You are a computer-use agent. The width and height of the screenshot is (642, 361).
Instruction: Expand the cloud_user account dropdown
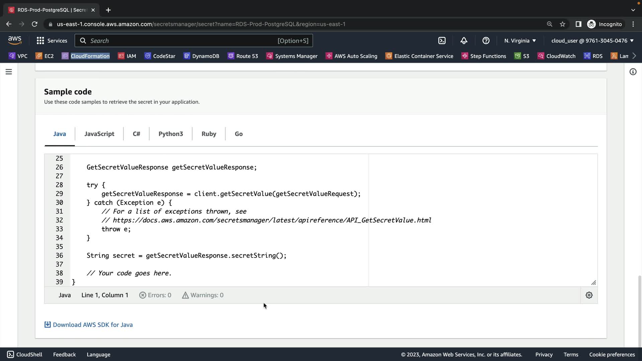tap(592, 41)
